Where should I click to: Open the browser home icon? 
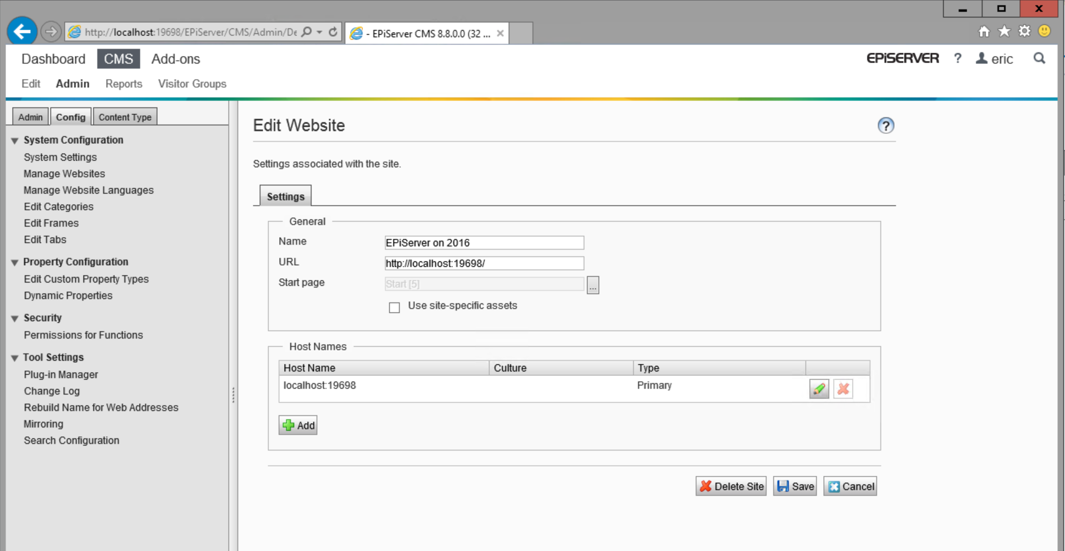[x=984, y=31]
